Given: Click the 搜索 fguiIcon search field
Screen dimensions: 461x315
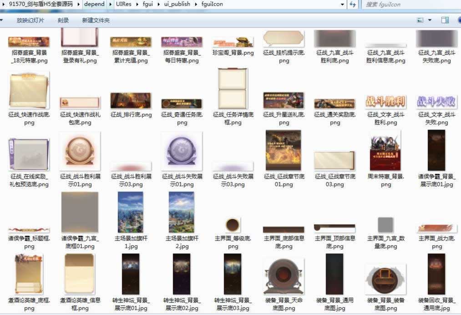Looking at the screenshot, I should pos(410,5).
